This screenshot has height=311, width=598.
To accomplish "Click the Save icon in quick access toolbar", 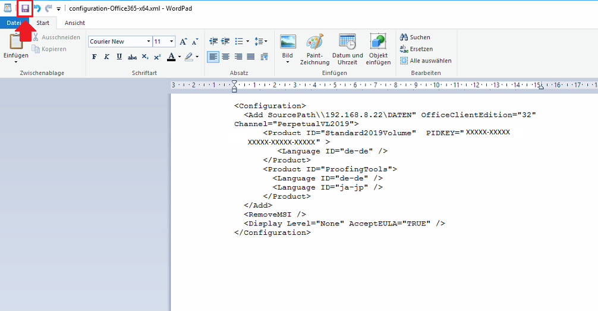I will (x=25, y=8).
